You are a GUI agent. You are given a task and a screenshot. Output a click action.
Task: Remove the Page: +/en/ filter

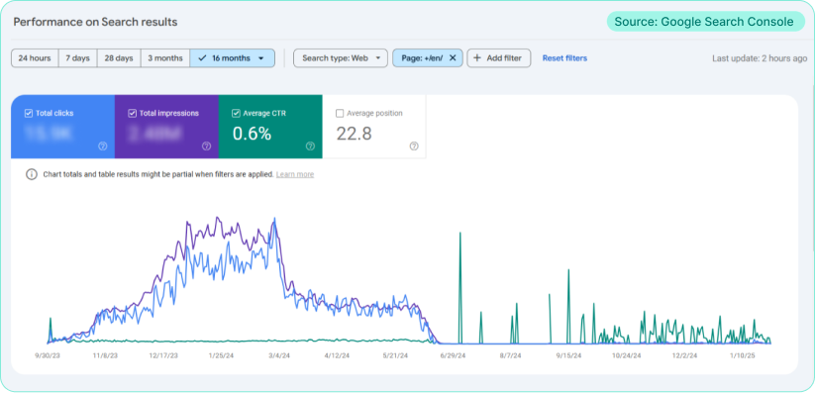click(453, 58)
